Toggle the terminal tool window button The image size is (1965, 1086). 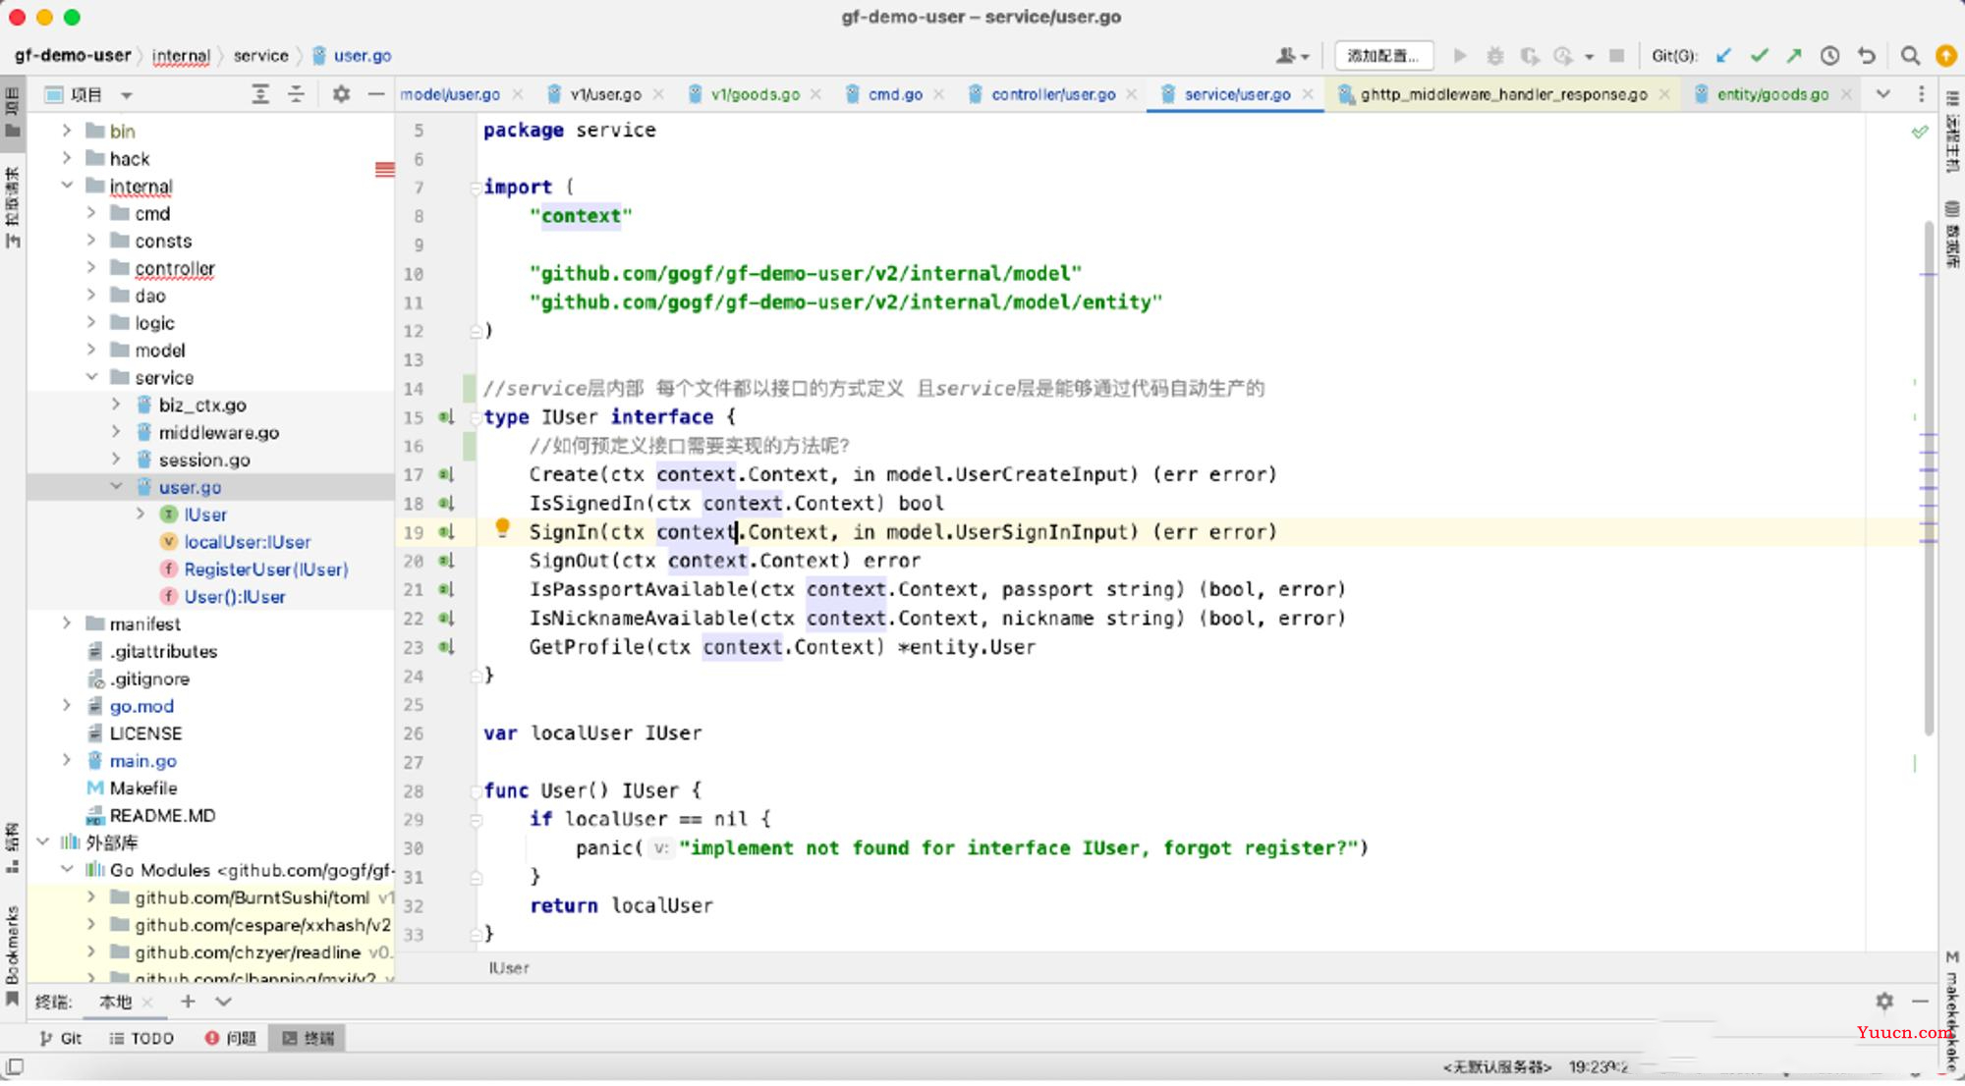tap(309, 1038)
